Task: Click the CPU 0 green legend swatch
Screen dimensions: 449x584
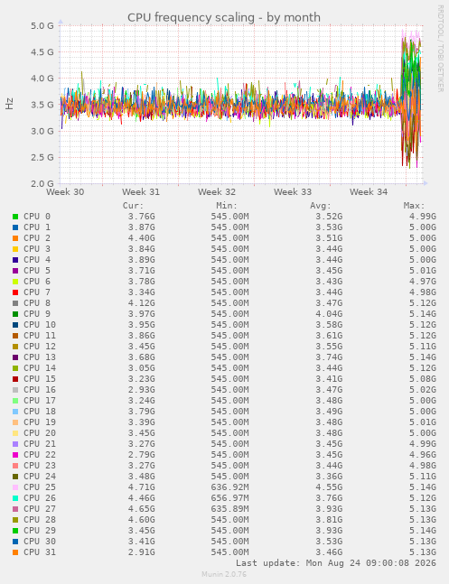Action: click(15, 217)
